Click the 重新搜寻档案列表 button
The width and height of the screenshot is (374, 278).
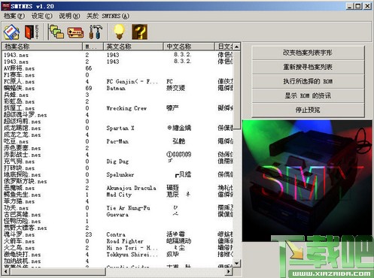click(x=308, y=67)
